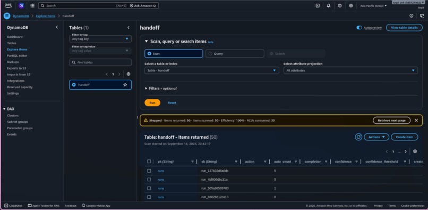Screen dimensions: 428x210
Task: Sort by auto_count column arrow
Action: tap(296, 162)
